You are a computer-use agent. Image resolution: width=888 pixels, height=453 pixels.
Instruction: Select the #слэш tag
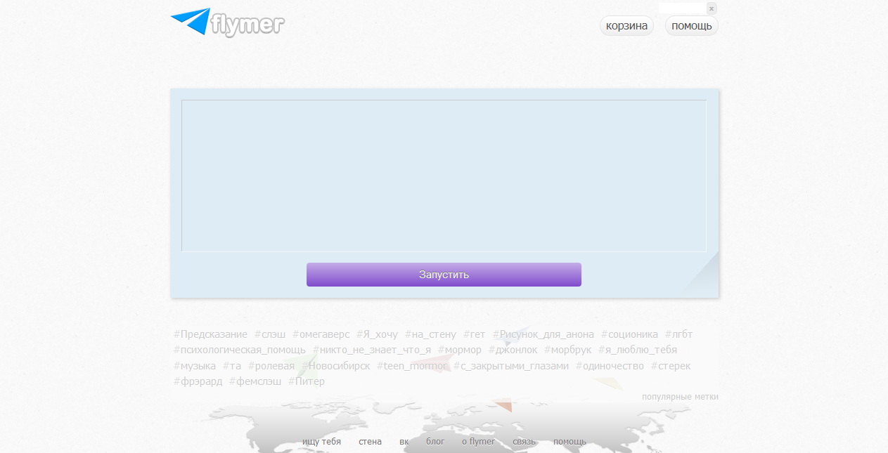270,334
